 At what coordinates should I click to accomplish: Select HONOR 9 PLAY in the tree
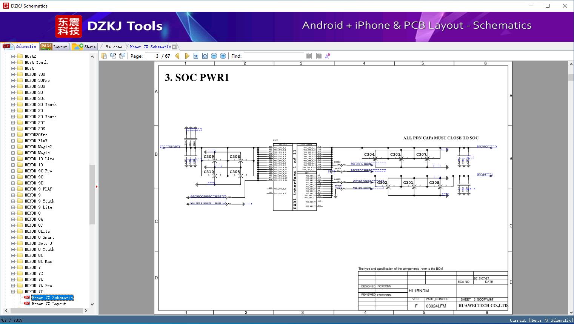pyautogui.click(x=38, y=189)
